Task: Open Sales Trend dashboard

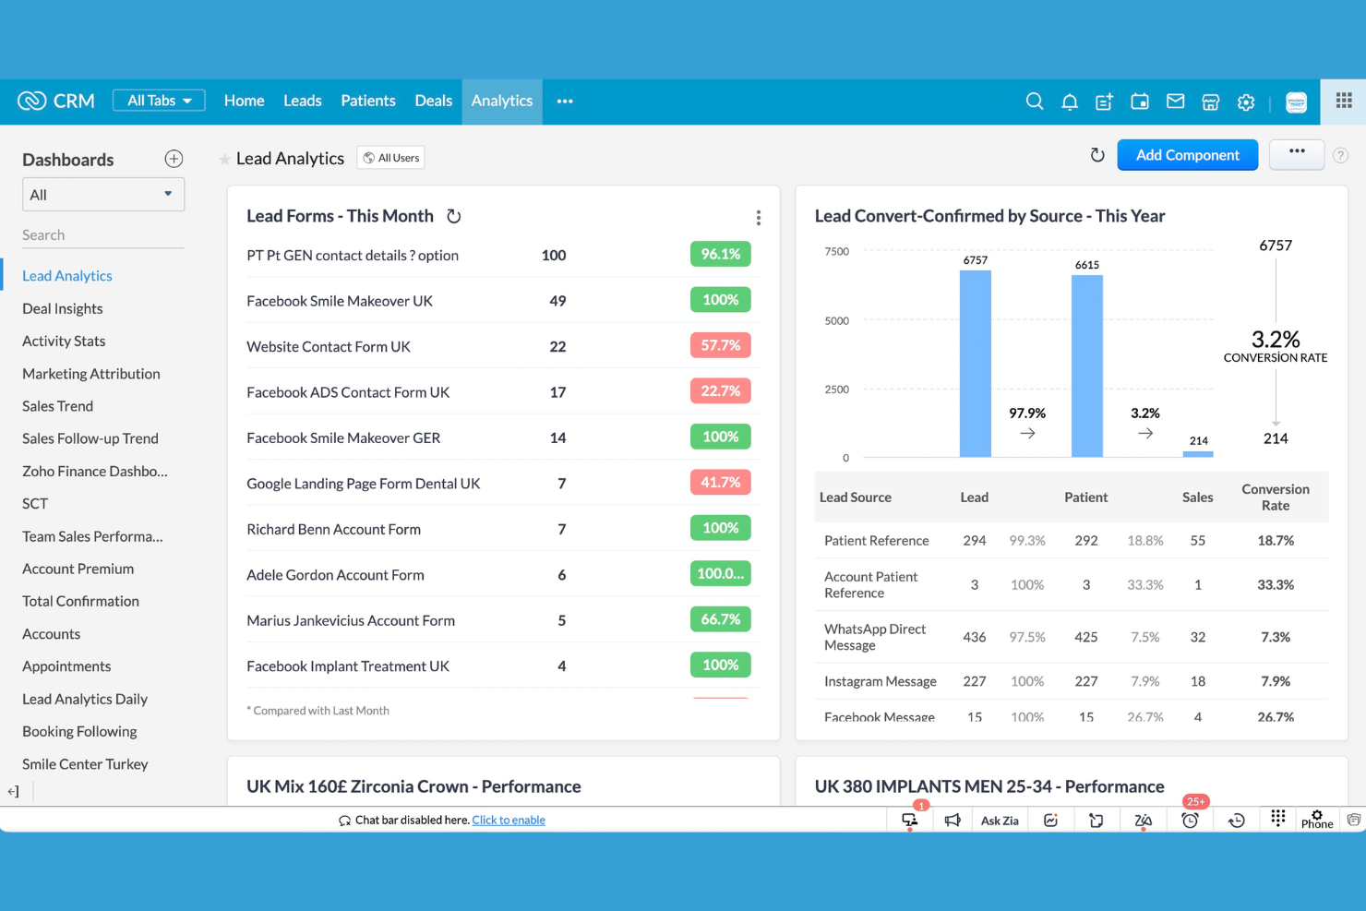Action: click(x=57, y=406)
